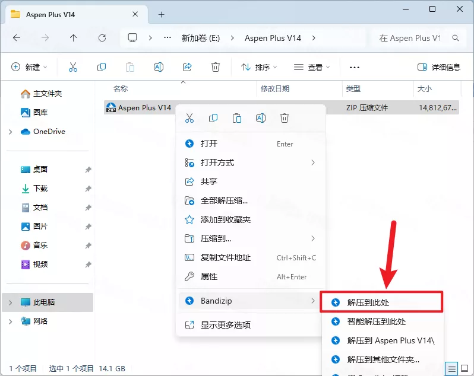
Task: Choose 全部解压缩 from the context menu
Action: pos(224,200)
